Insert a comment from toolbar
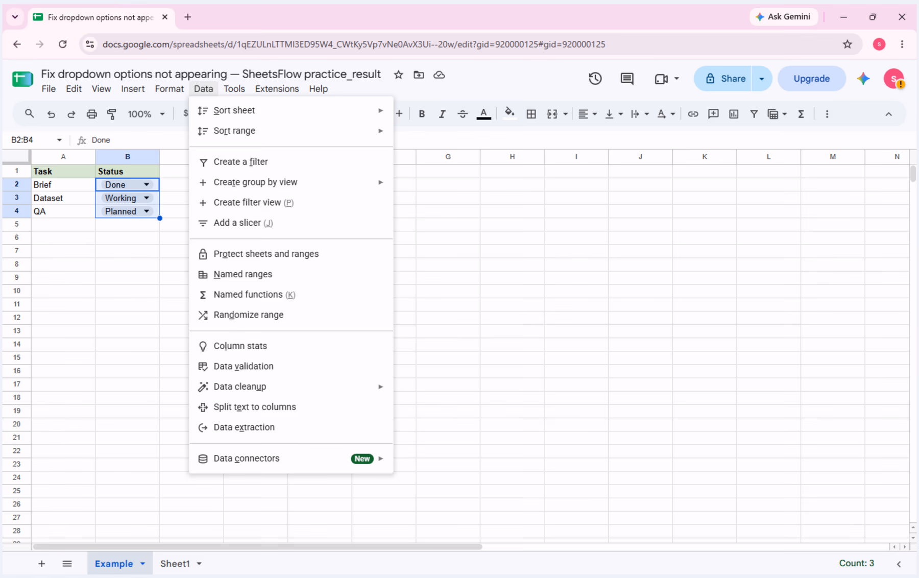This screenshot has height=578, width=919. pos(713,114)
